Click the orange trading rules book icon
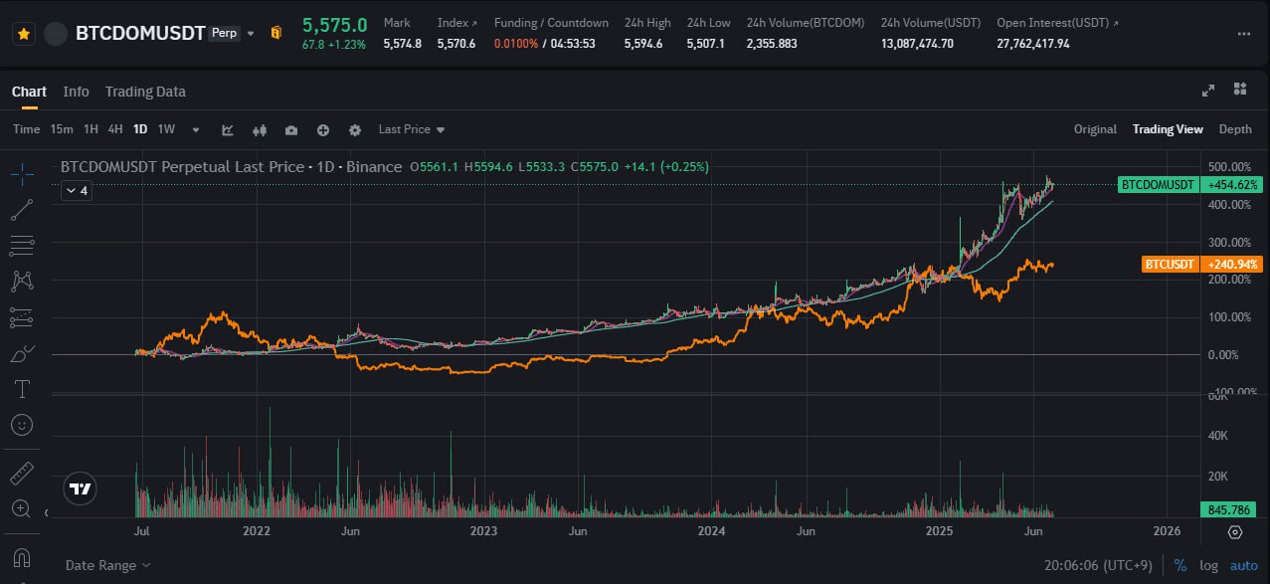 [276, 34]
